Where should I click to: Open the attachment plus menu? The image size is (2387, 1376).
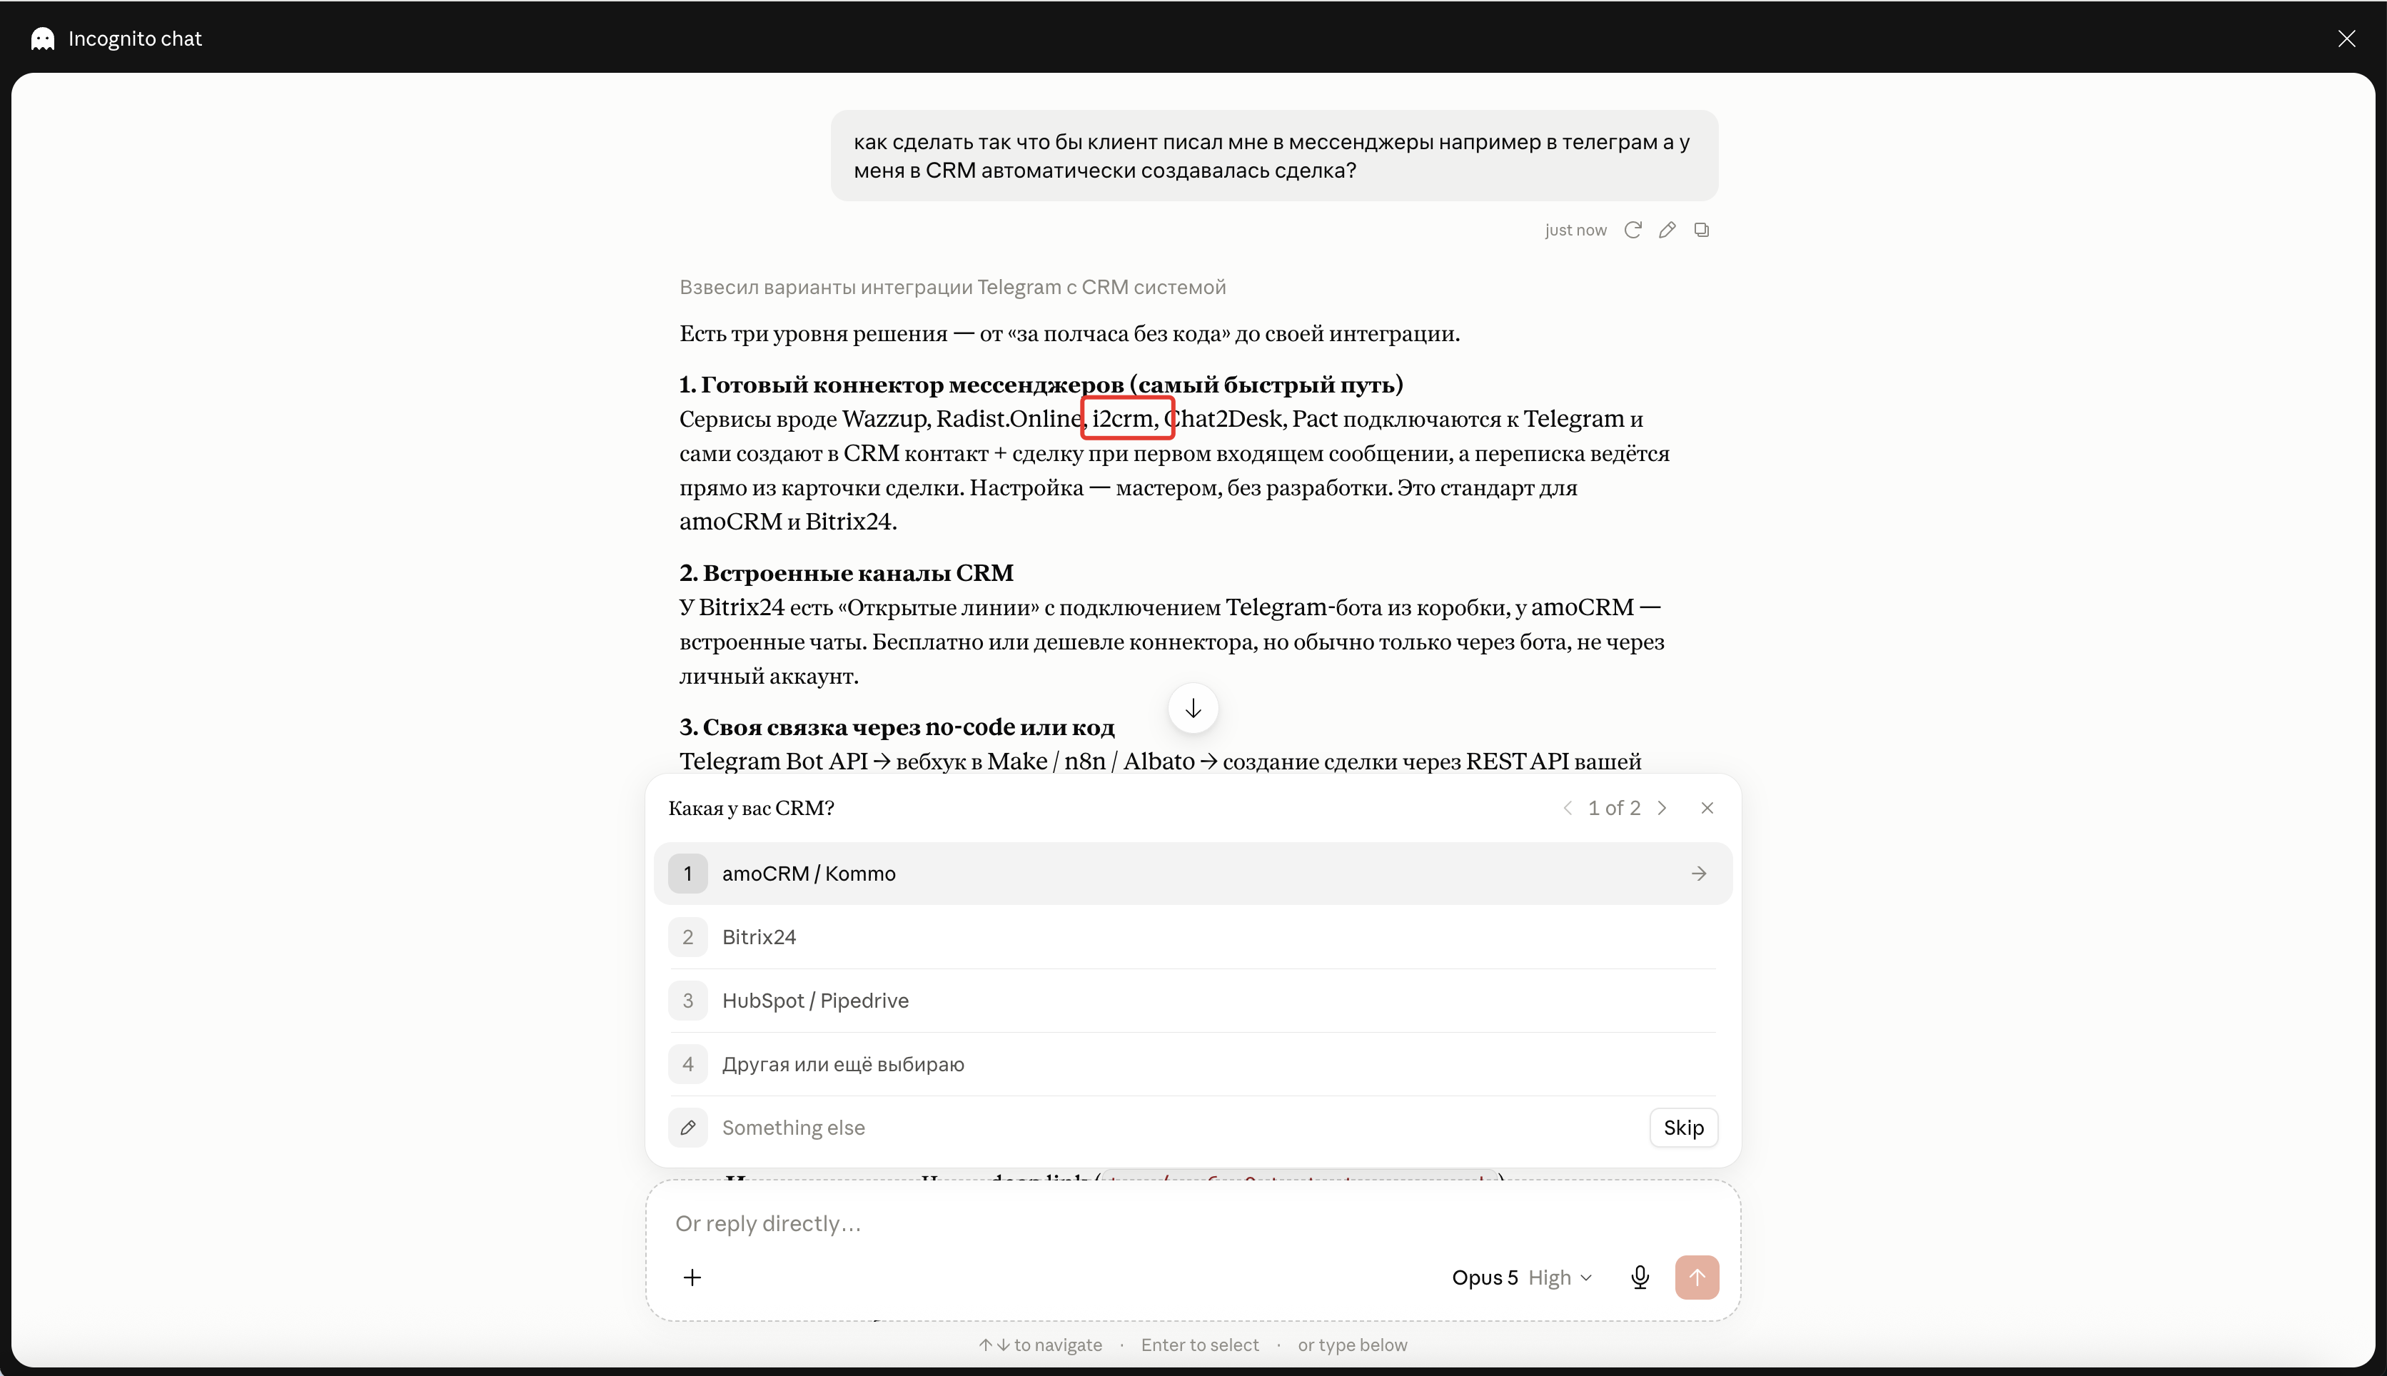pos(692,1278)
